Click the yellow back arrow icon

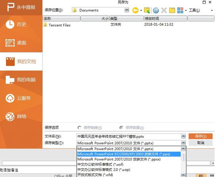point(135,10)
